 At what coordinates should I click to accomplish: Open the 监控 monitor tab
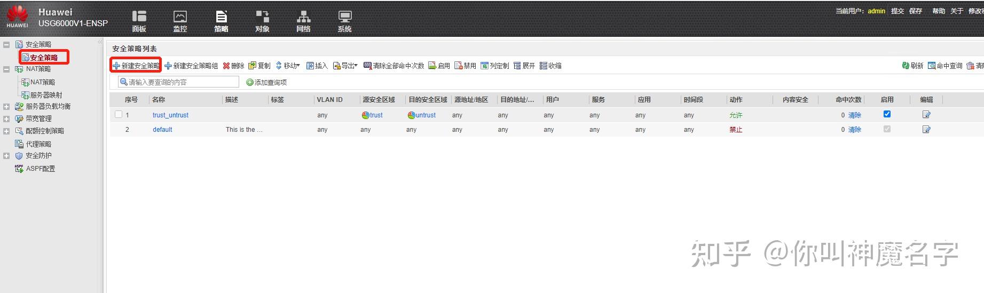pyautogui.click(x=180, y=21)
